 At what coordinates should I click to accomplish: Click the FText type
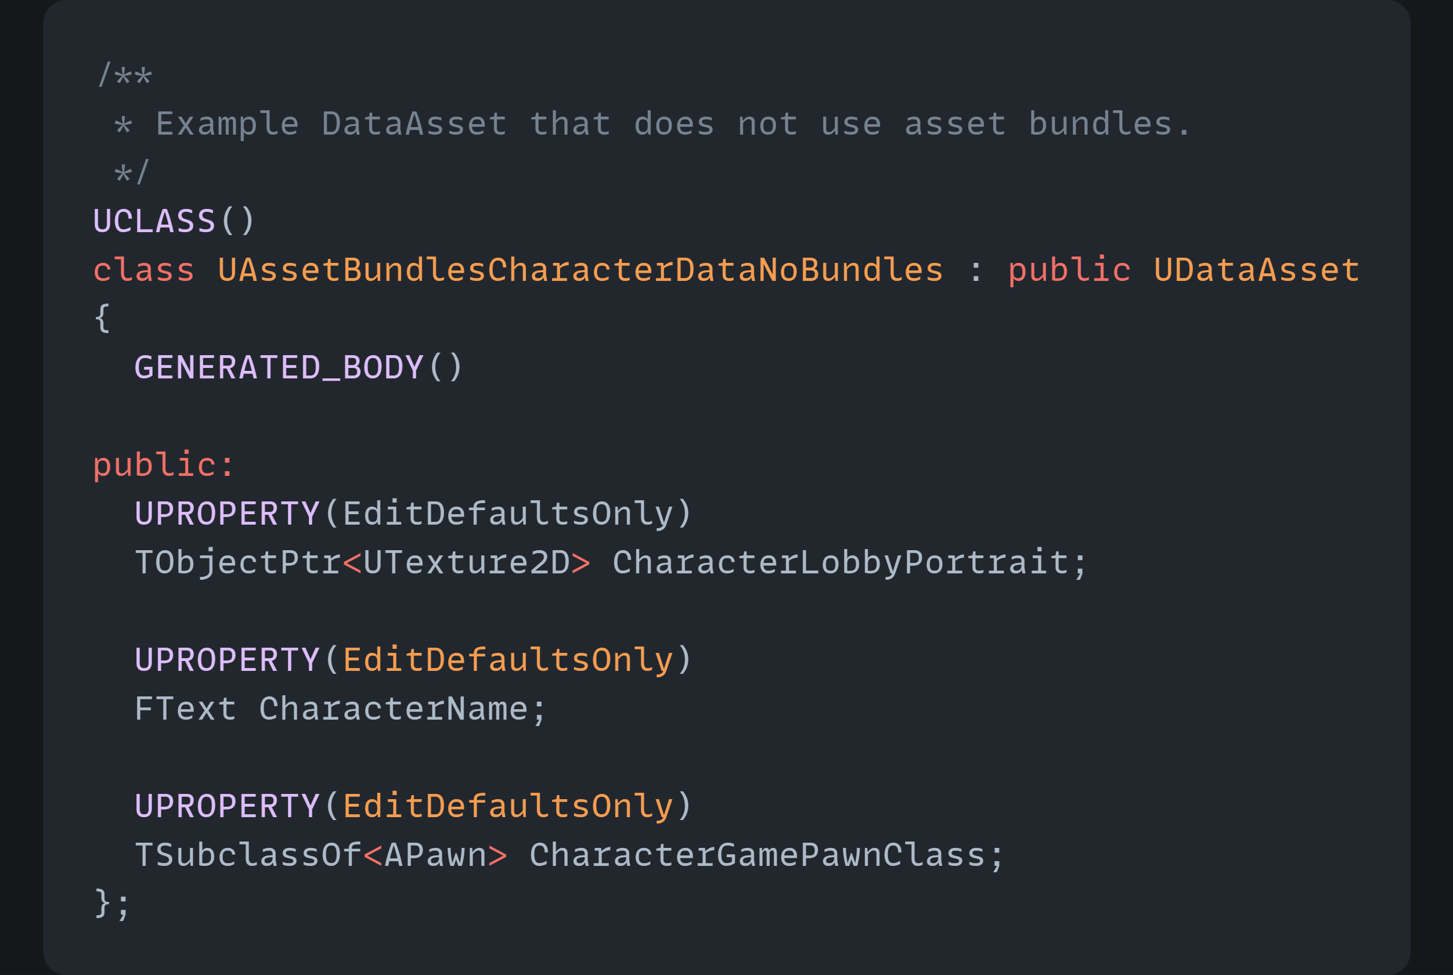[185, 709]
